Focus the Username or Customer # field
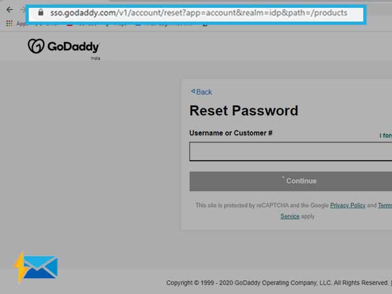392x294 pixels. pyautogui.click(x=291, y=152)
